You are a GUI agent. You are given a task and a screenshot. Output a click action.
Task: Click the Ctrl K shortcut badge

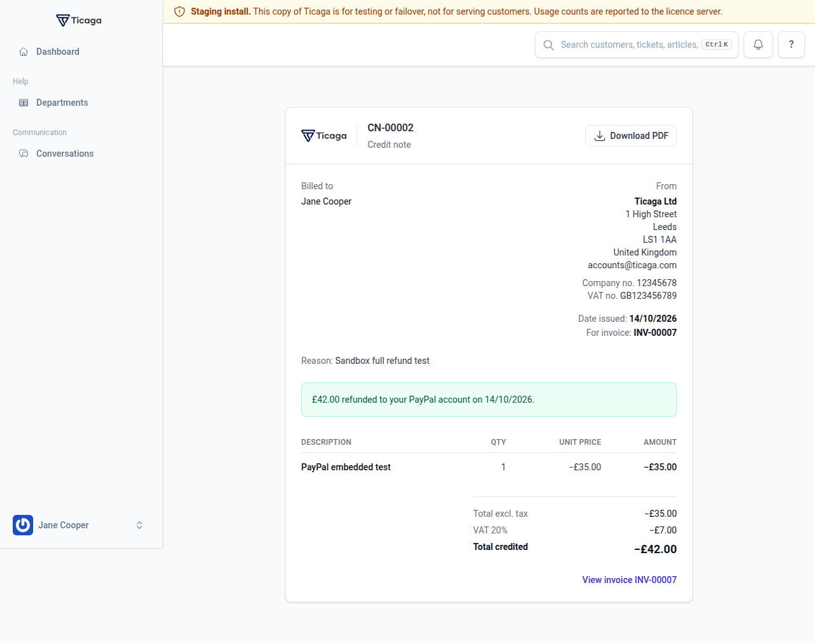[717, 45]
